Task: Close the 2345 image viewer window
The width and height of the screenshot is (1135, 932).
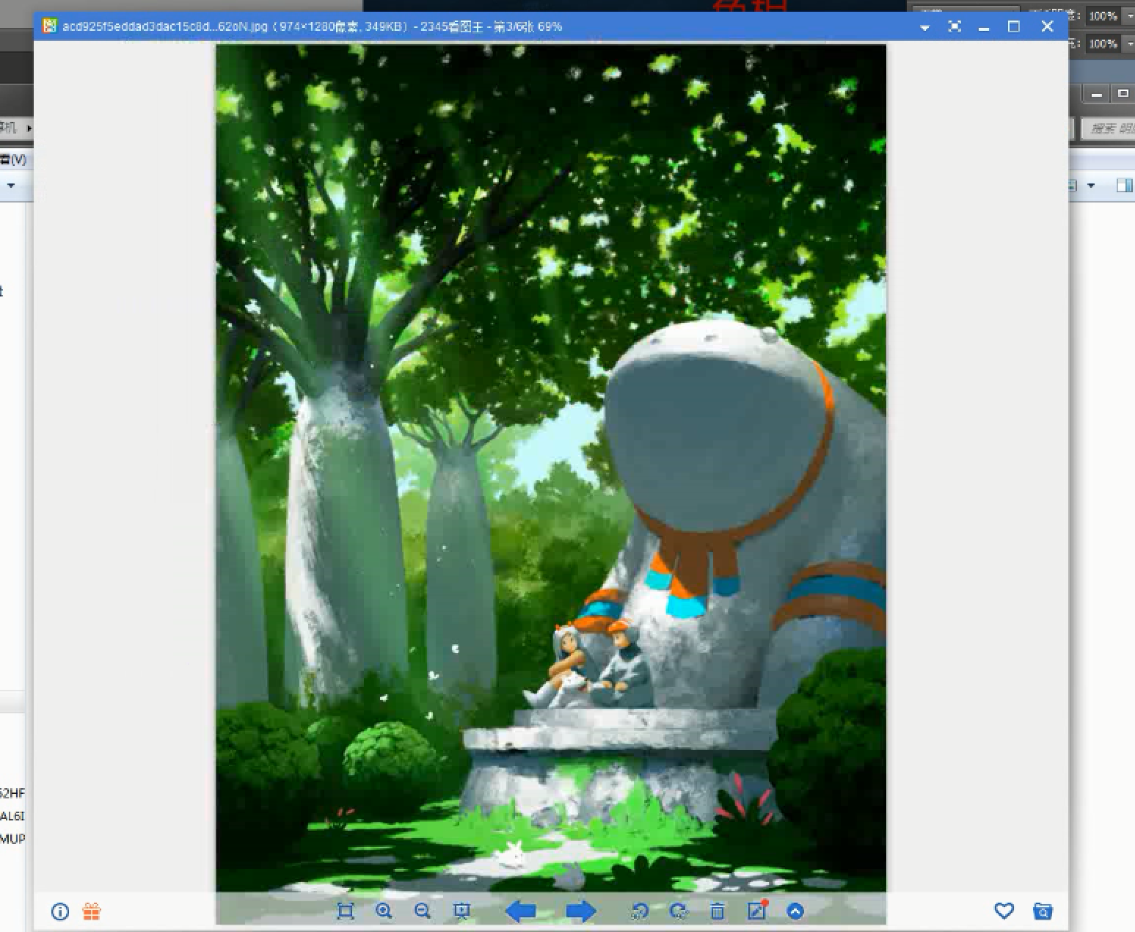Action: tap(1047, 26)
